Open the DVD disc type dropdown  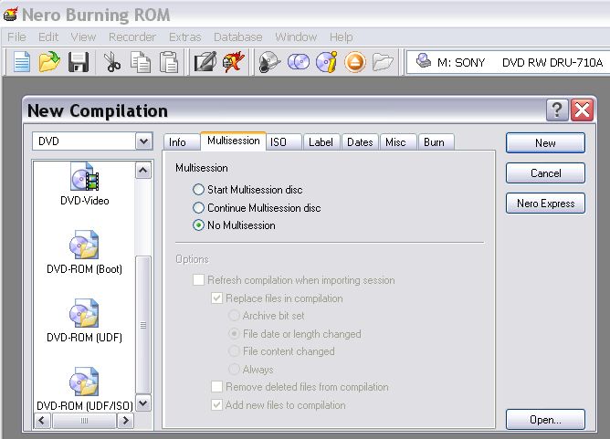92,141
